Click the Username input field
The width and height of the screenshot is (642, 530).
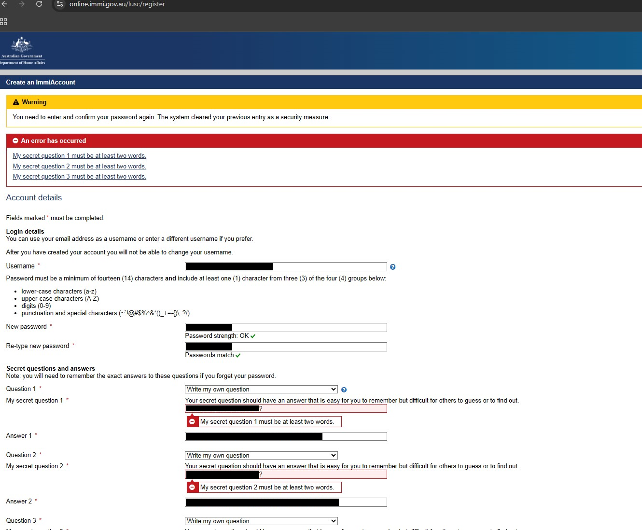[x=328, y=267]
